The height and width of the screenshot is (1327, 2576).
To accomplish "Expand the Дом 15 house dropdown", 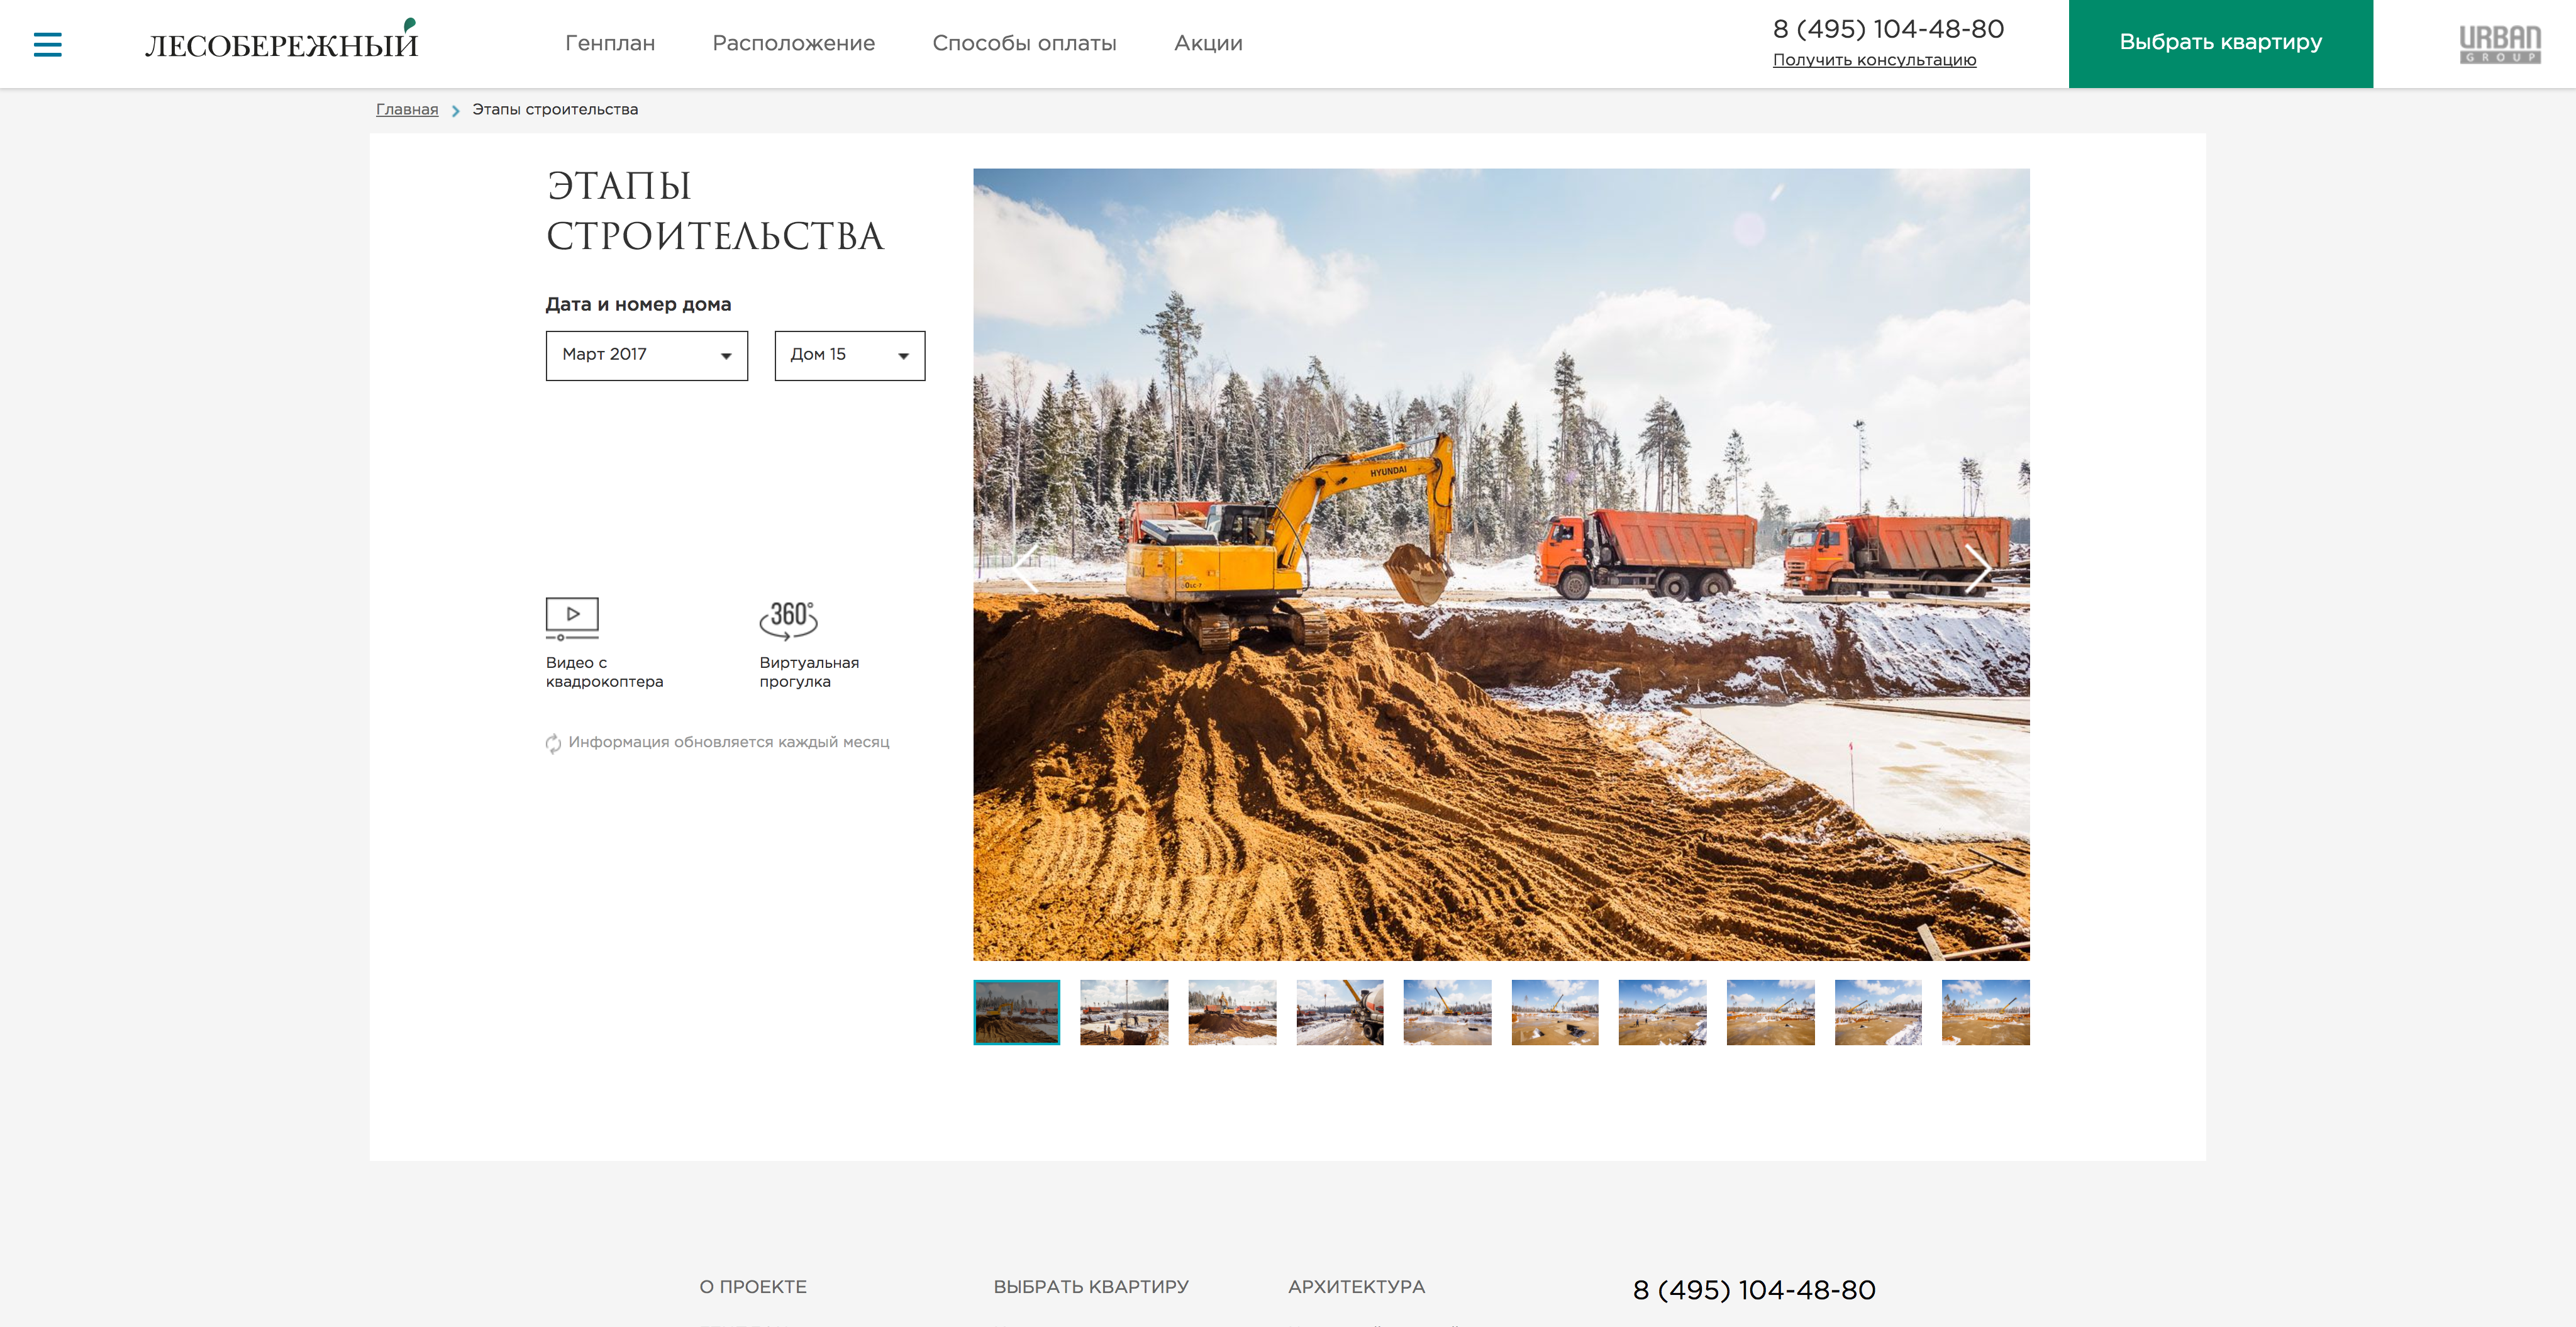I will (849, 355).
